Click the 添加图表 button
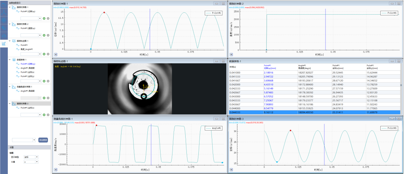Screen dimensions: 405x174 tap(43, 140)
